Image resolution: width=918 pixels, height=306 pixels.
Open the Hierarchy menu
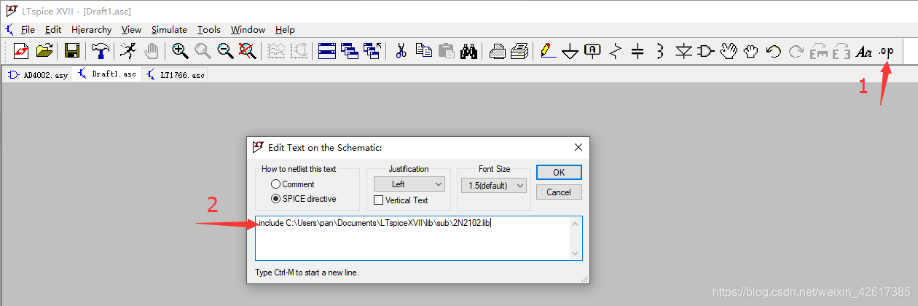(91, 30)
